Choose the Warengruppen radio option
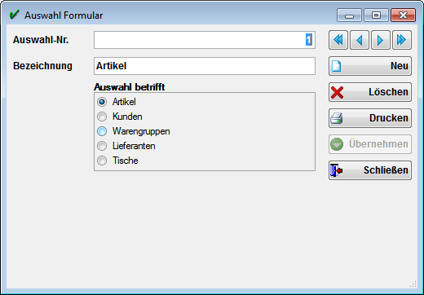 tap(102, 131)
